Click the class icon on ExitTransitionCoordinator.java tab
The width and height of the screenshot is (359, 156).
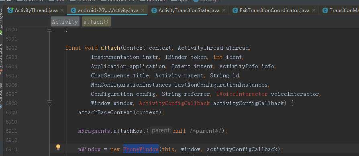(235, 10)
